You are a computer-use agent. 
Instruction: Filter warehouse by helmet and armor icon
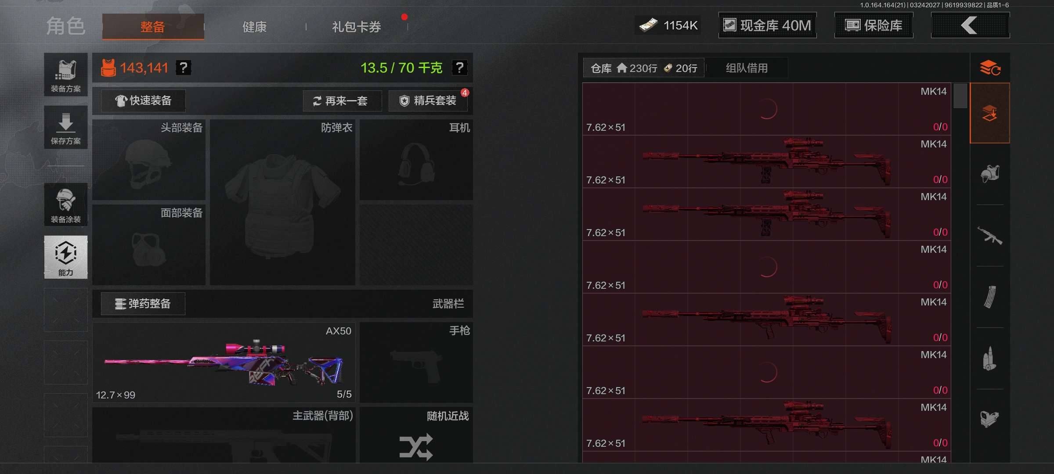[x=990, y=174]
